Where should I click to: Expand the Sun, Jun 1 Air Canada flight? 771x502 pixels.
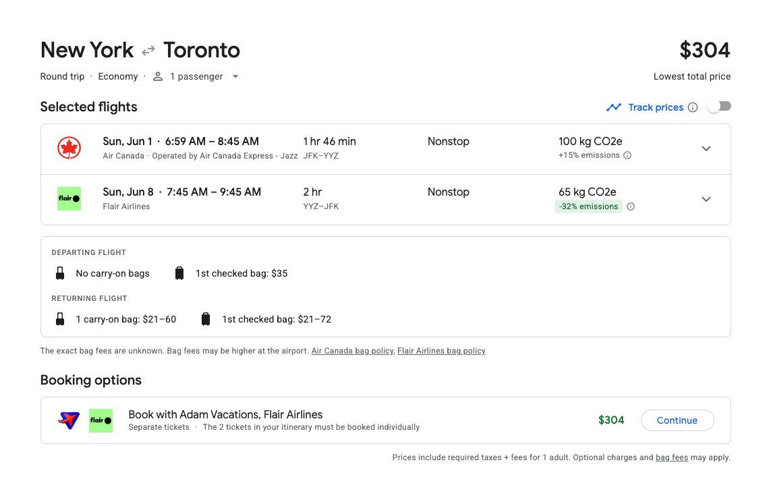[706, 148]
